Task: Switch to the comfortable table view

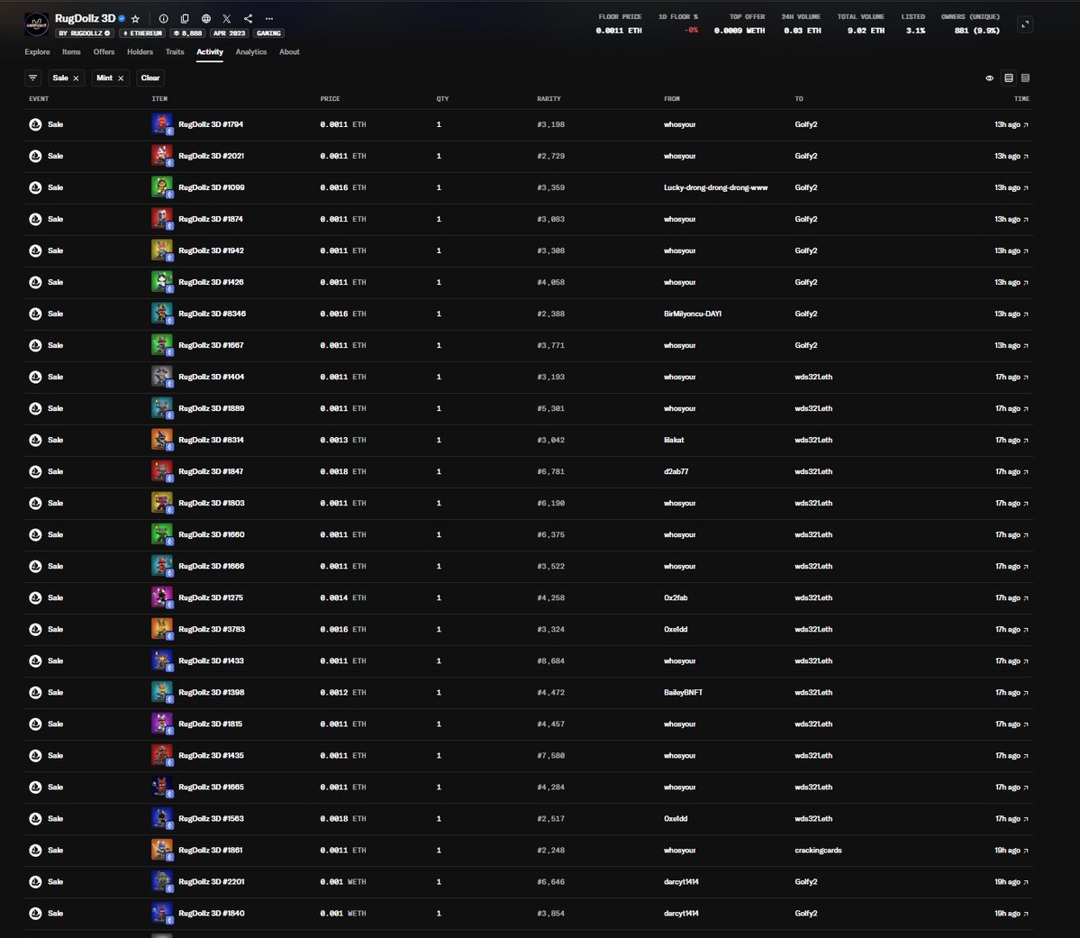Action: pyautogui.click(x=1008, y=77)
